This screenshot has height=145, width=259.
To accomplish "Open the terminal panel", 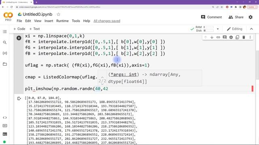I will coord(5,134).
